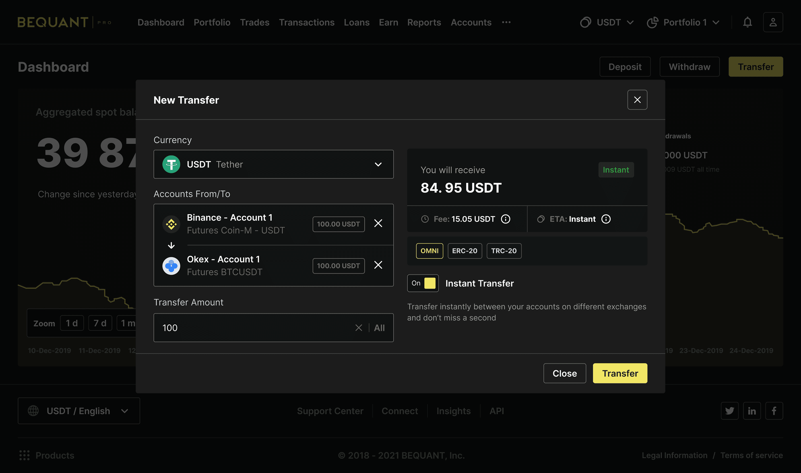
Task: Go to the Transactions menu item
Action: 306,22
